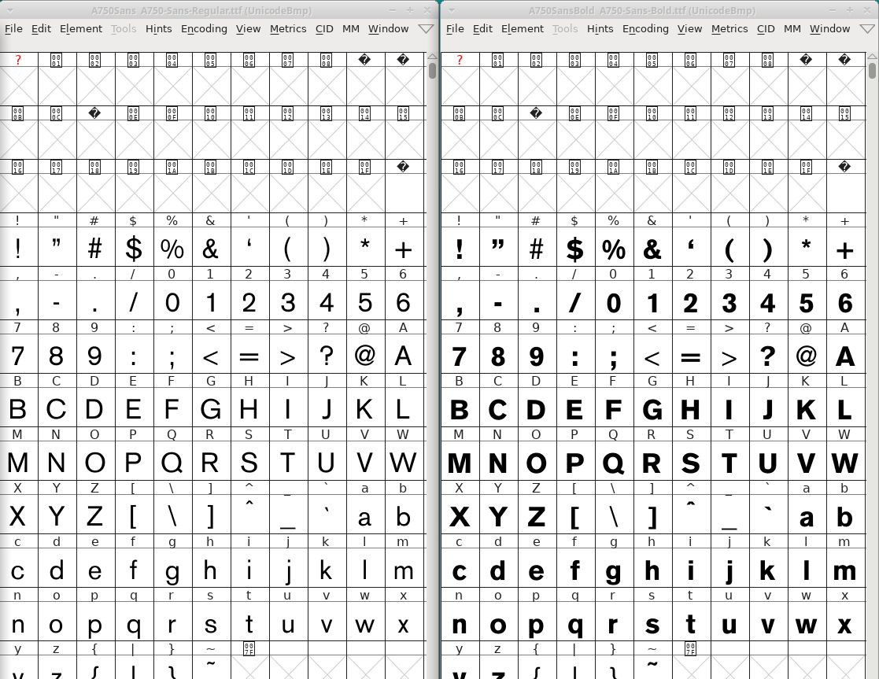
Task: Expand menu overflow triangle in Regular window
Action: (426, 28)
